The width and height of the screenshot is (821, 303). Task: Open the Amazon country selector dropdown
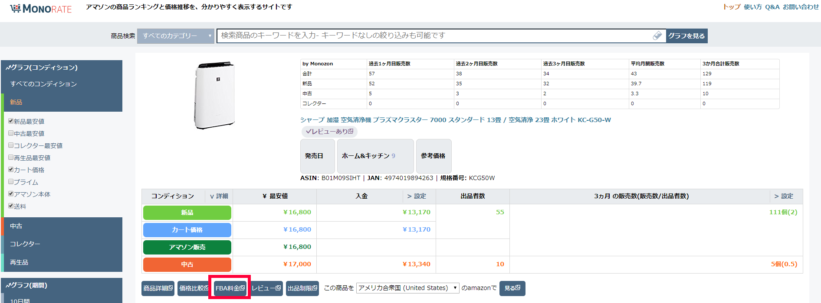tap(407, 288)
